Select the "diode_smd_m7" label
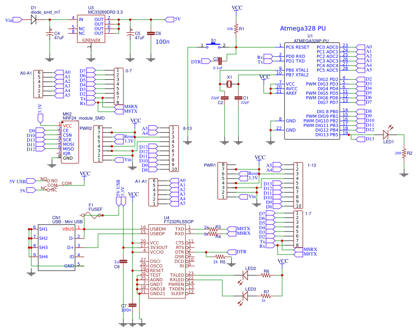Image resolution: width=417 pixels, height=331 pixels. 46,12
